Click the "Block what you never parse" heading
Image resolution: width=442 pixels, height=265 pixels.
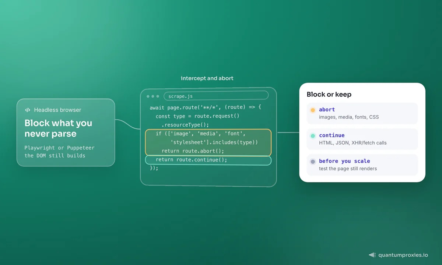tap(58, 128)
